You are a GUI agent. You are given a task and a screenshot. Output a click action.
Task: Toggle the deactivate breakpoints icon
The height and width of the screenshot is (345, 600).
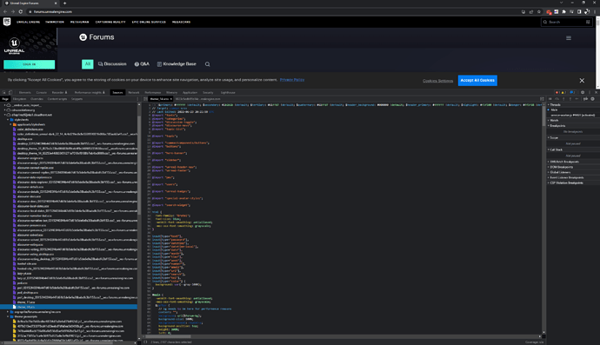pyautogui.click(x=585, y=99)
